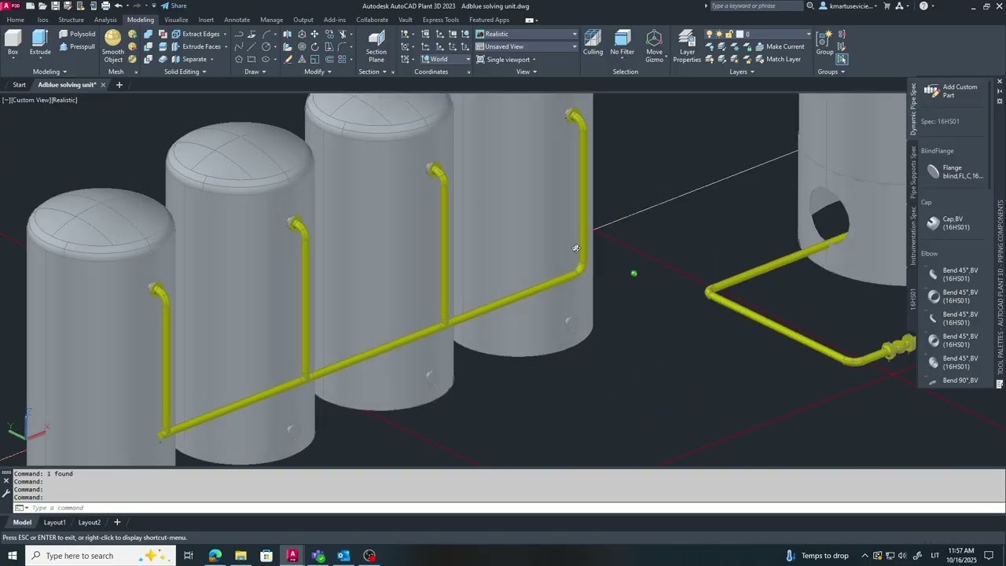Select the Flange blind,FL,C part

tap(954, 171)
